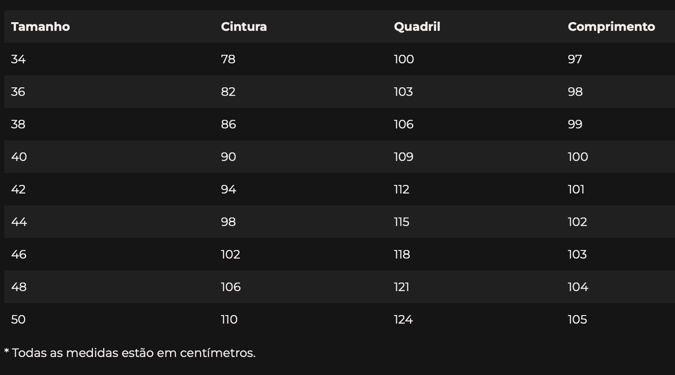Click the centimeters footnote text

point(130,353)
